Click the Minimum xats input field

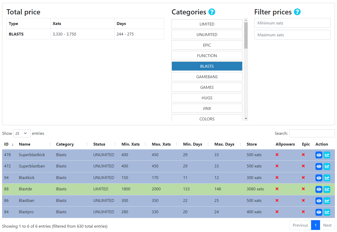pyautogui.click(x=292, y=23)
